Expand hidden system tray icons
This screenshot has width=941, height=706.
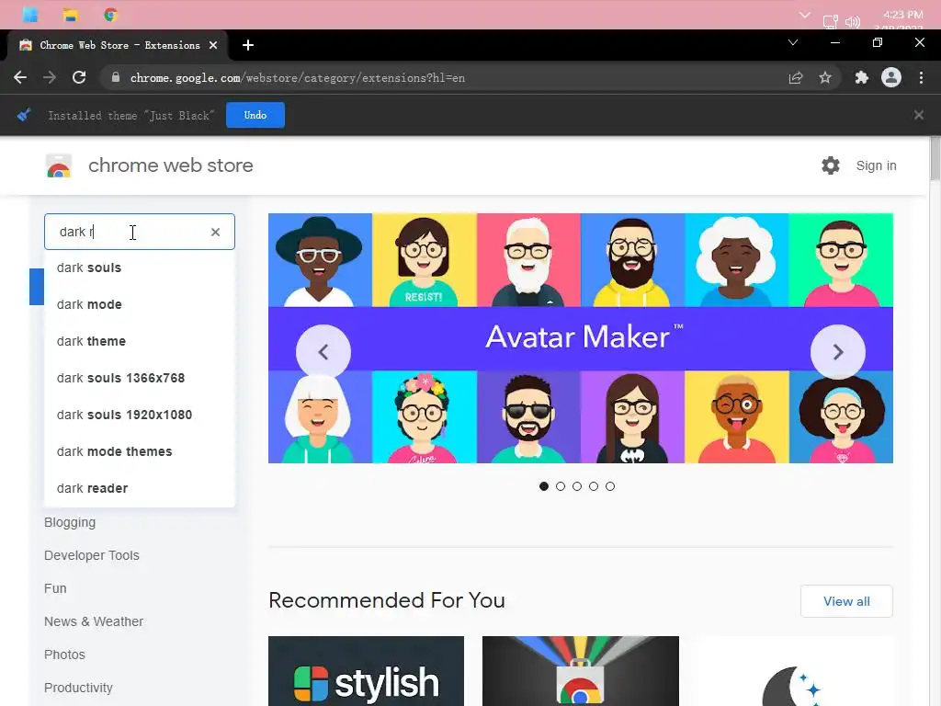[805, 15]
